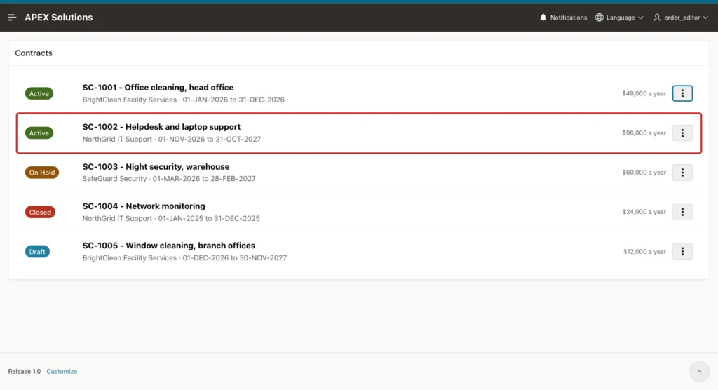Click the $48,000 a year amount

click(x=644, y=93)
